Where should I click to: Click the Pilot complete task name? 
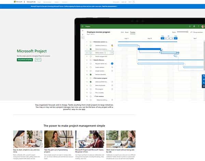click(99, 93)
